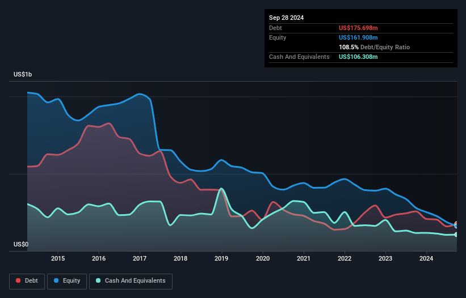Screen dimensions: 466x298
Task: Click the 2023 x-axis year label
Action: (x=385, y=258)
